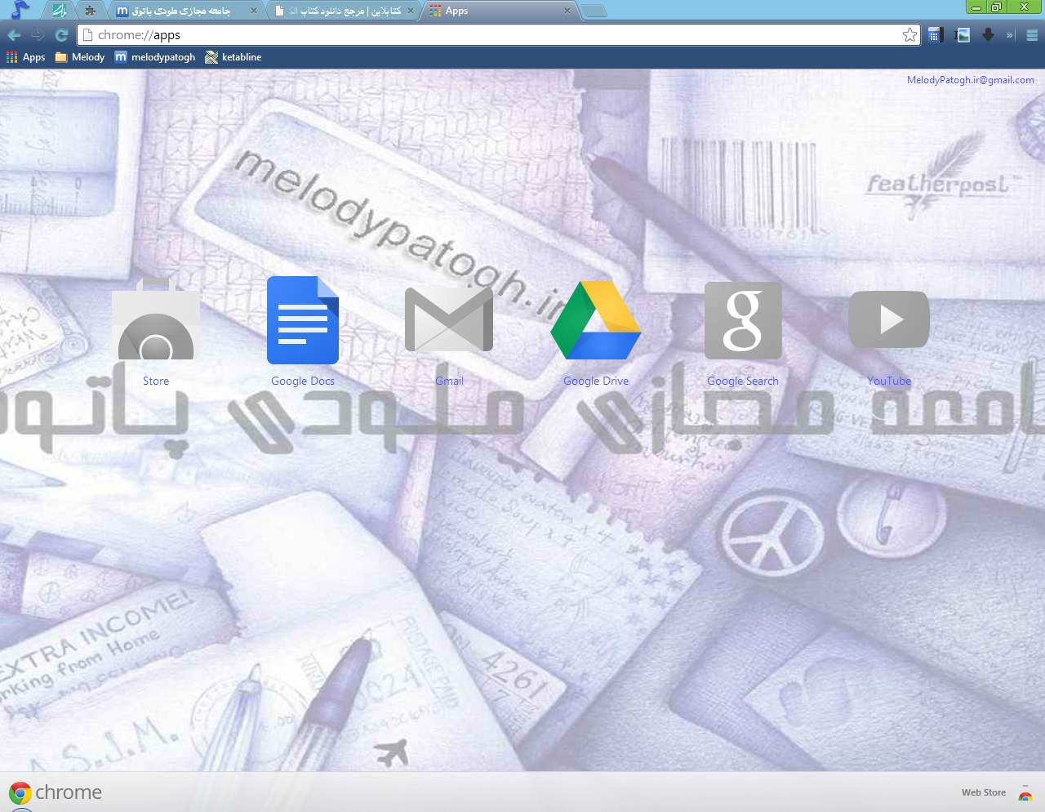Click the forward navigation arrow

[38, 35]
